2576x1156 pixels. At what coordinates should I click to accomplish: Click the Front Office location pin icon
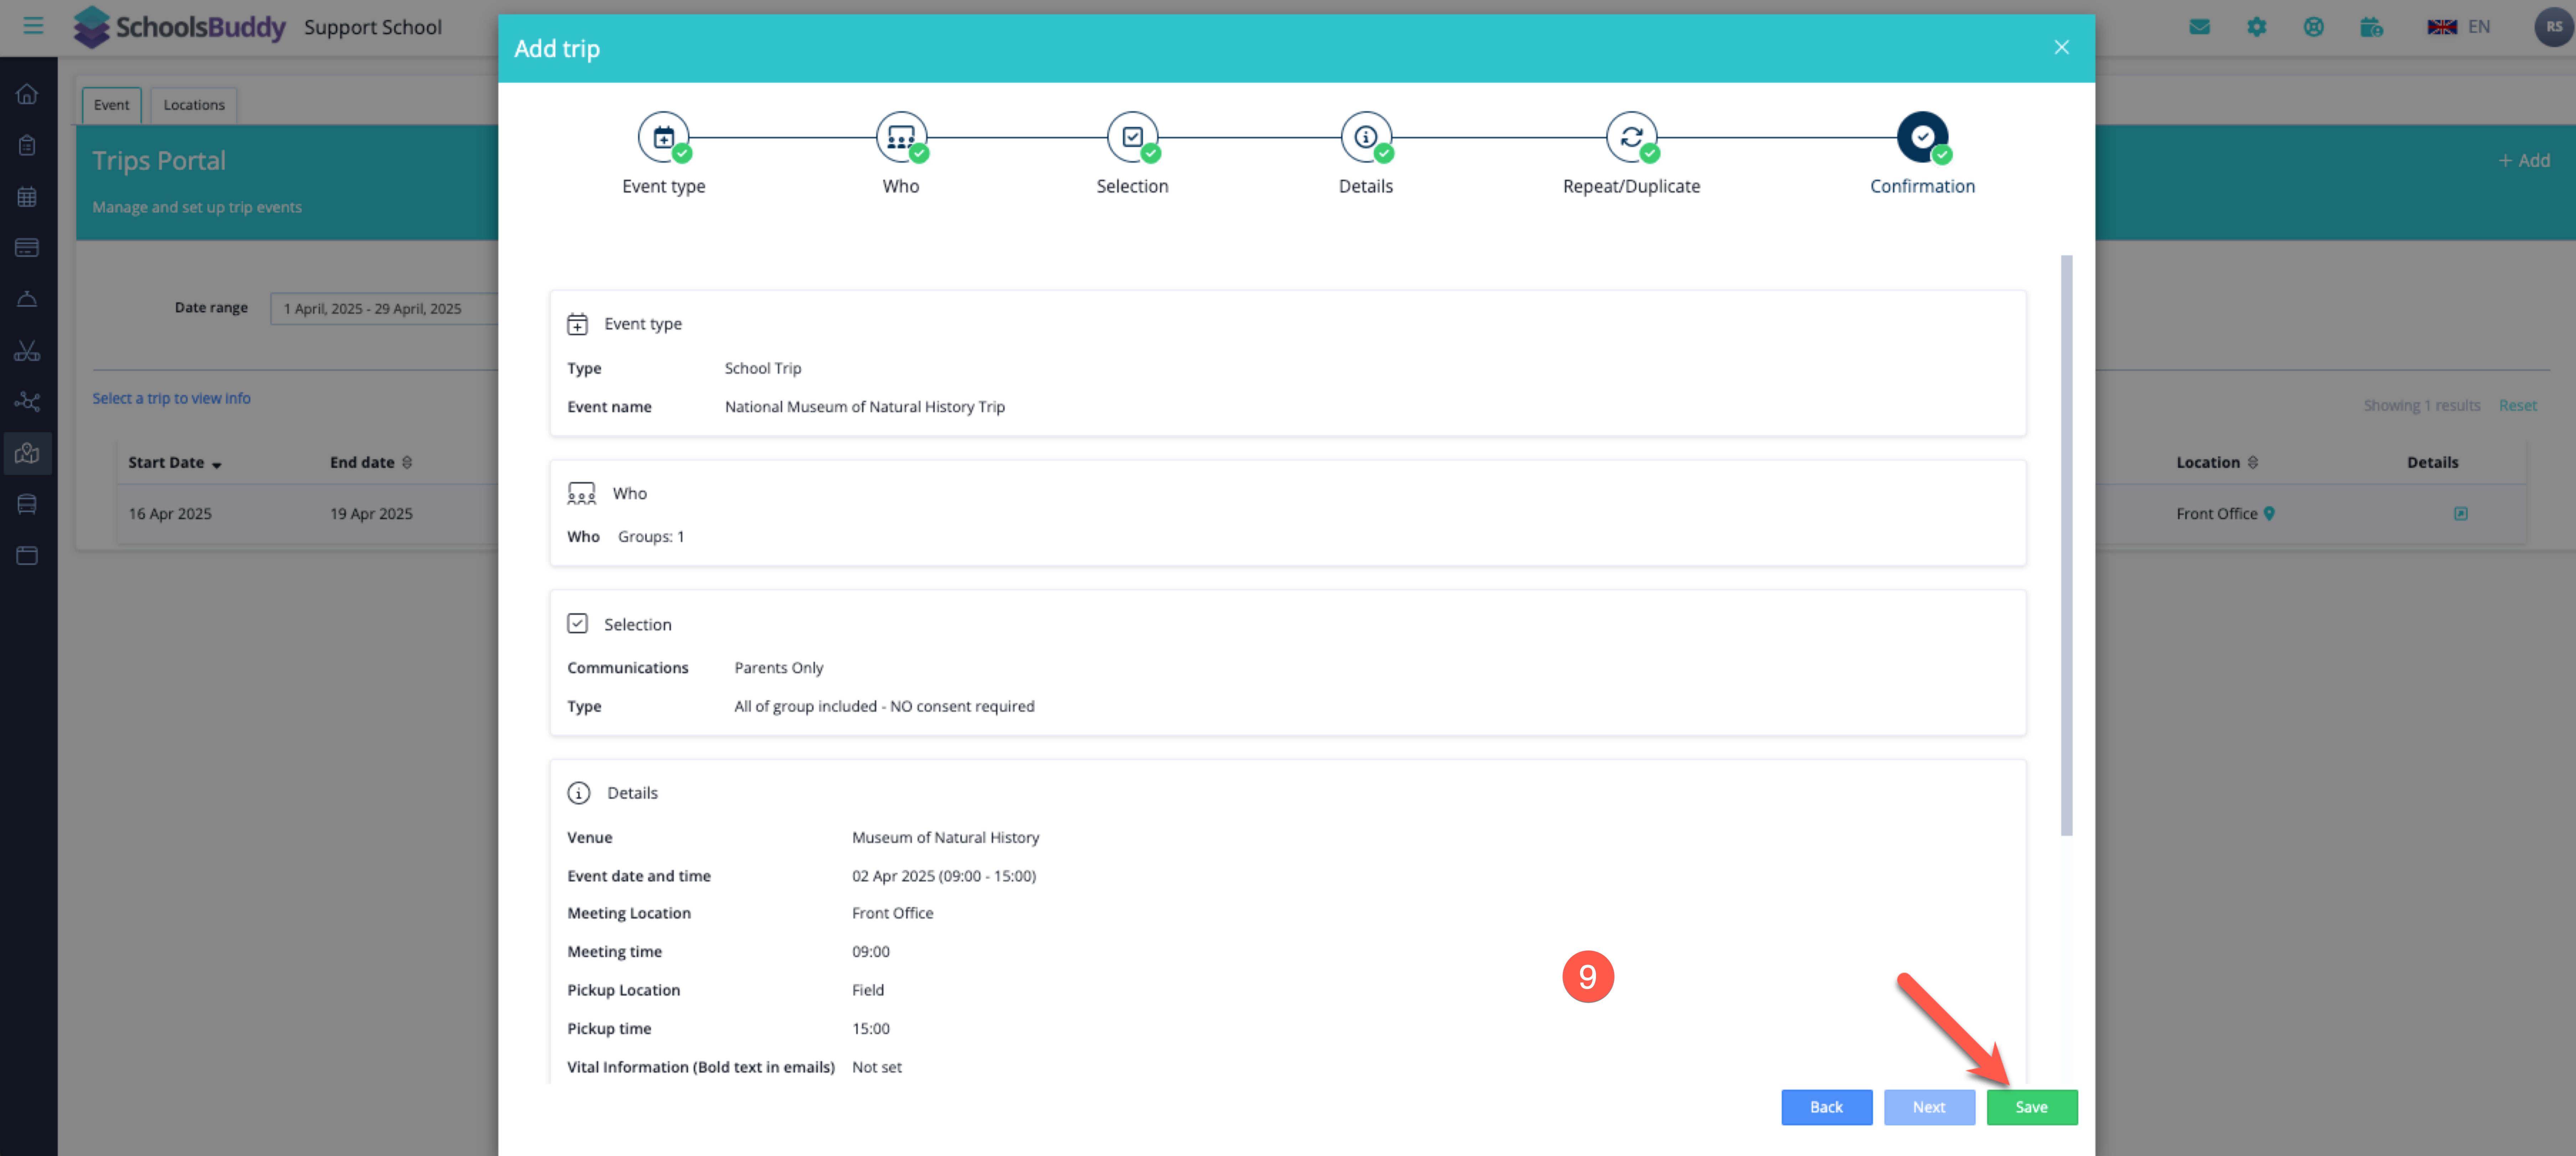click(x=2269, y=514)
